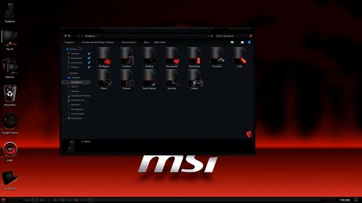Click the Skullpture breadcrumb in address bar
362x203 pixels.
90,36
